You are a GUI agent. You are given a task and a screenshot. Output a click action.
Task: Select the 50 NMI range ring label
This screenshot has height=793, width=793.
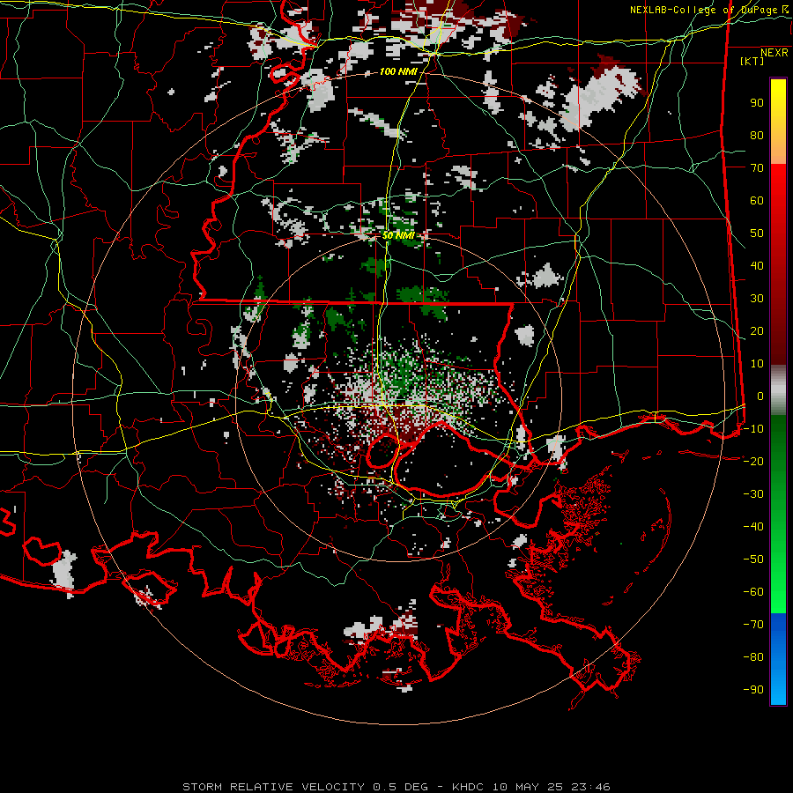[398, 235]
